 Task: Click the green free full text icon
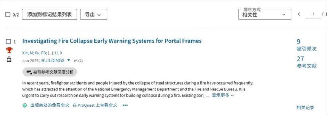point(25,105)
